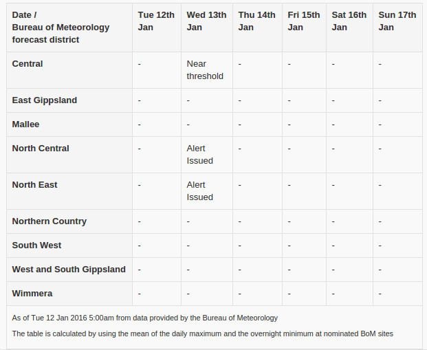Click the Wimmera row label

coord(32,294)
